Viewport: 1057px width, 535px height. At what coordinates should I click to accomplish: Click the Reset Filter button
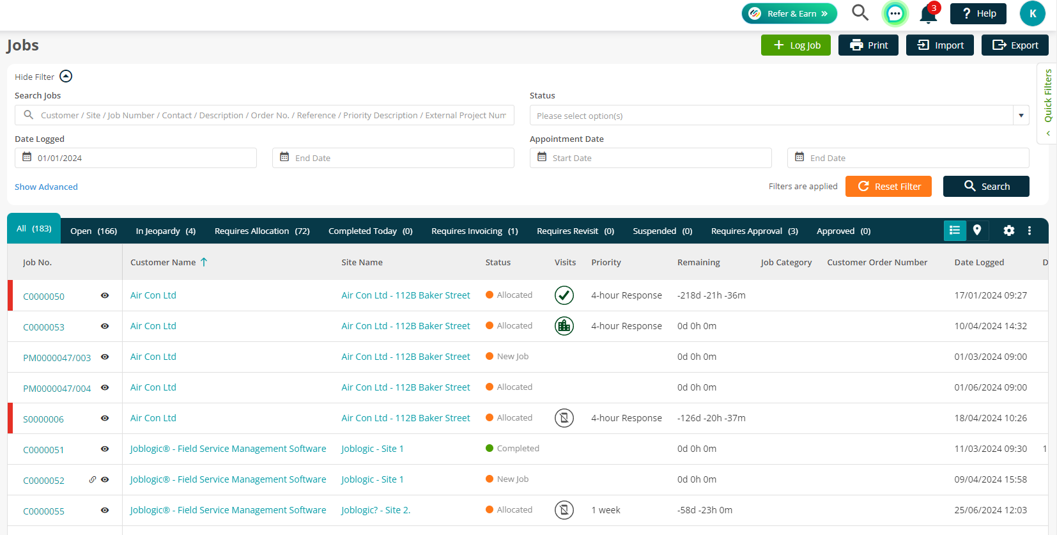point(888,186)
